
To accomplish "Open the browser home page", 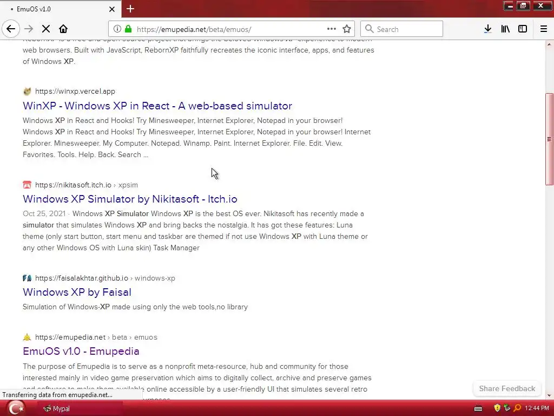I will click(x=63, y=29).
